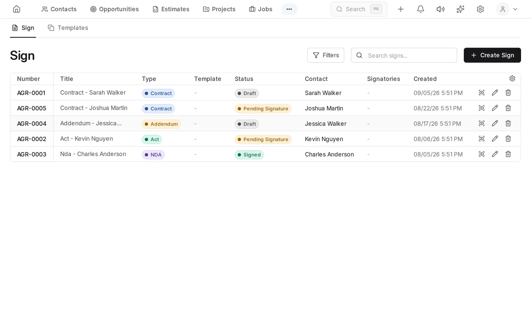Open table column settings gear

[x=512, y=79]
